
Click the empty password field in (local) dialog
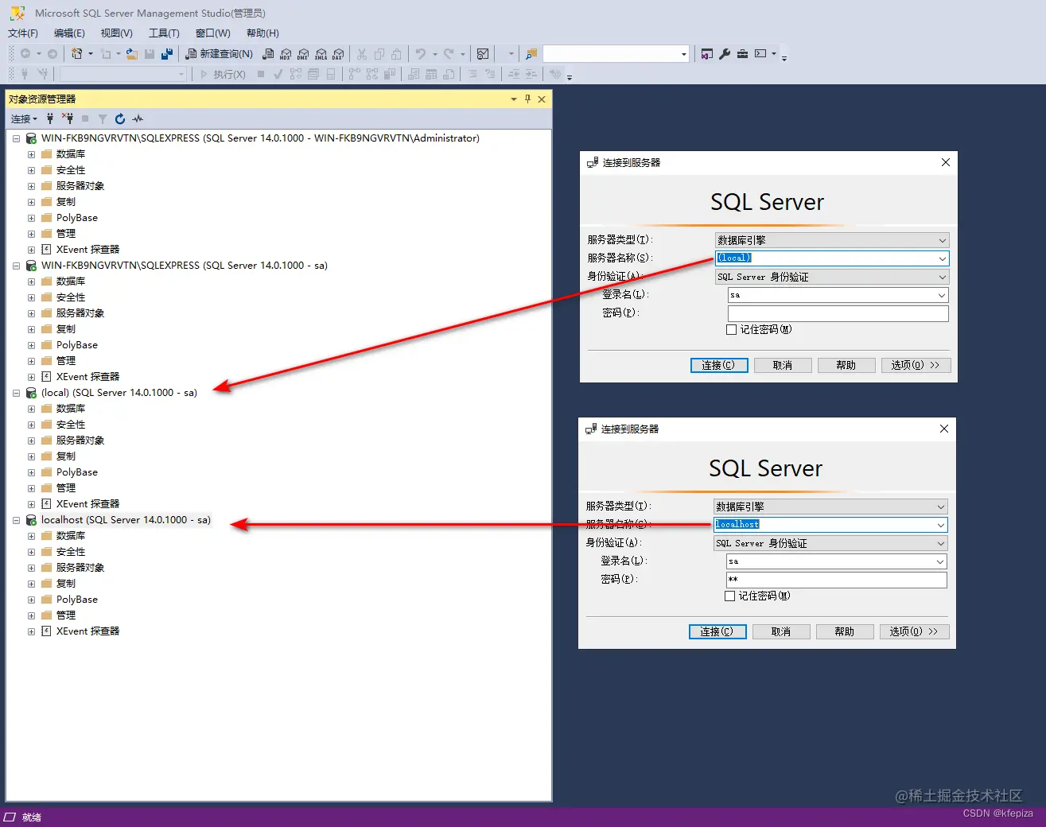click(x=838, y=313)
